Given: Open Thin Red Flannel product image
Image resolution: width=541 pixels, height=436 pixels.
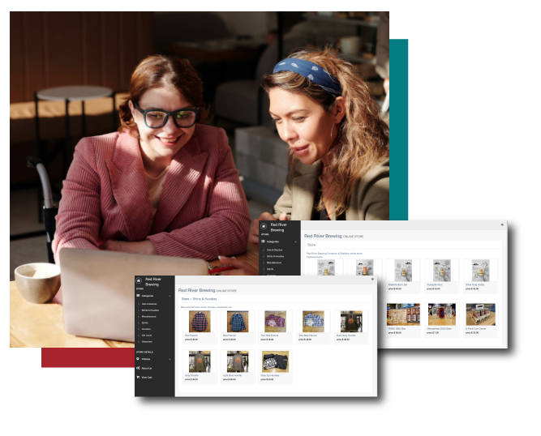Looking at the screenshot, I should tap(275, 321).
